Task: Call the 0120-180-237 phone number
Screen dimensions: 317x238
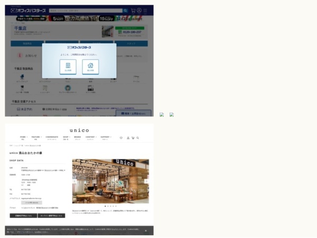Action: pos(132,32)
